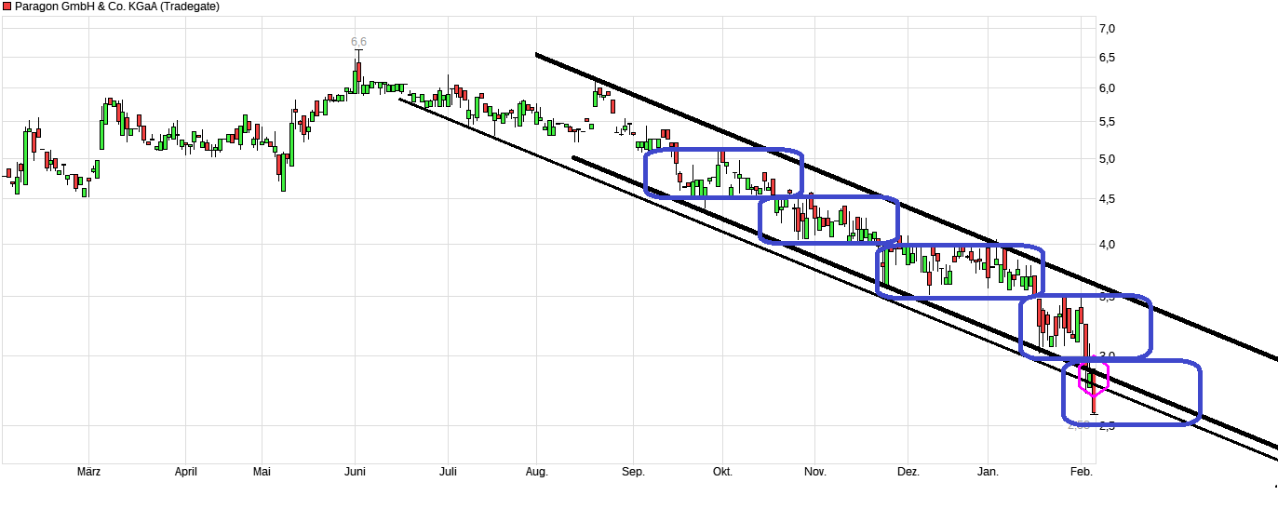Click the low price label below the last candle

(x=1079, y=424)
